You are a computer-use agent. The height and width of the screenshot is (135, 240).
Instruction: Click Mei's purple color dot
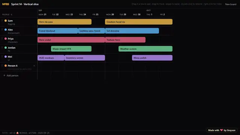tap(6, 57)
